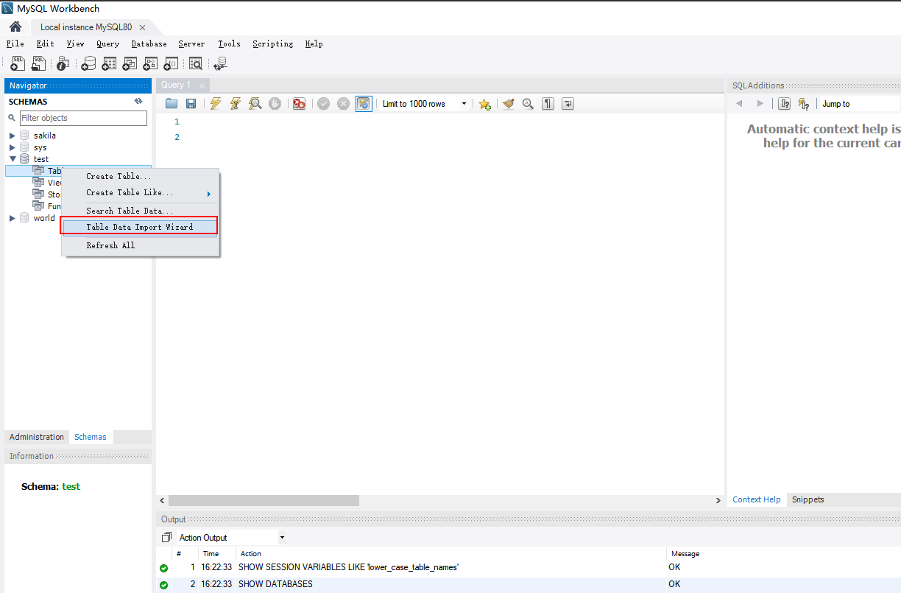Toggle continue-on-error execution icon
901x593 pixels.
click(299, 104)
